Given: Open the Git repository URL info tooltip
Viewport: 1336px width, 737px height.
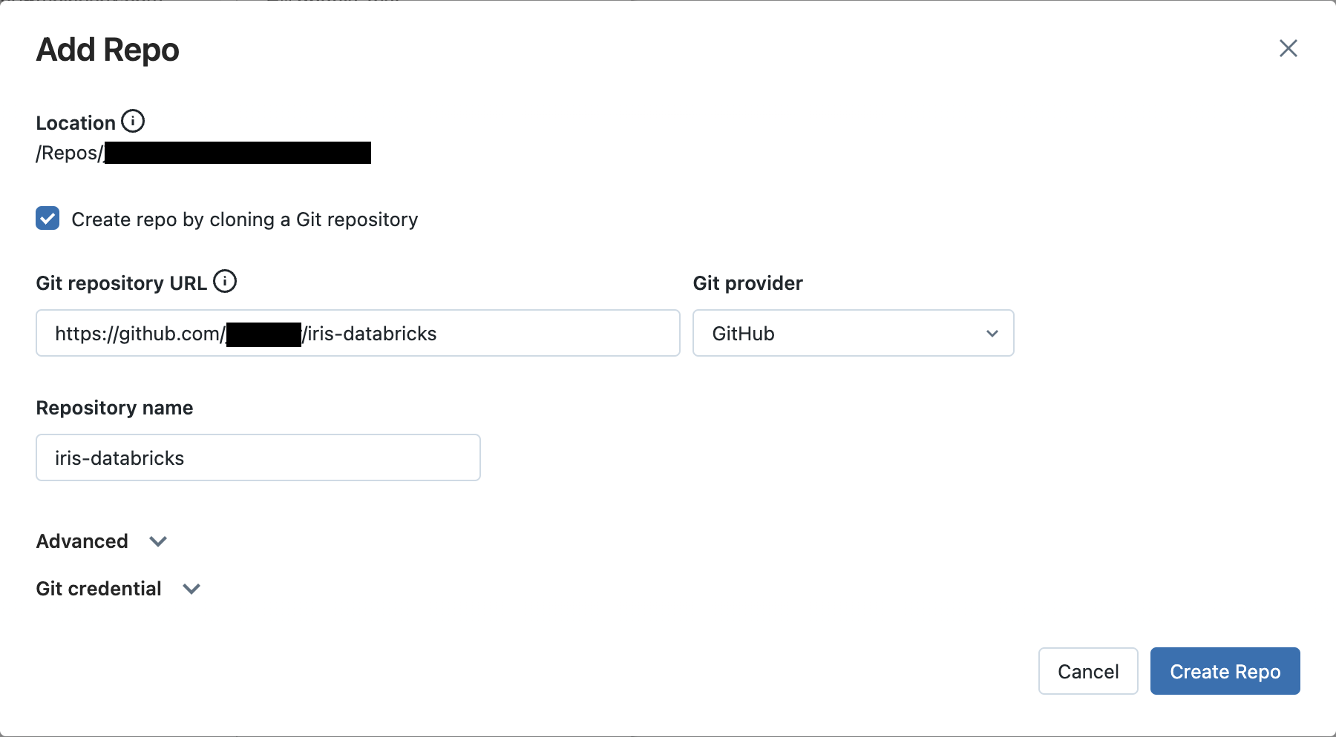Looking at the screenshot, I should point(225,281).
